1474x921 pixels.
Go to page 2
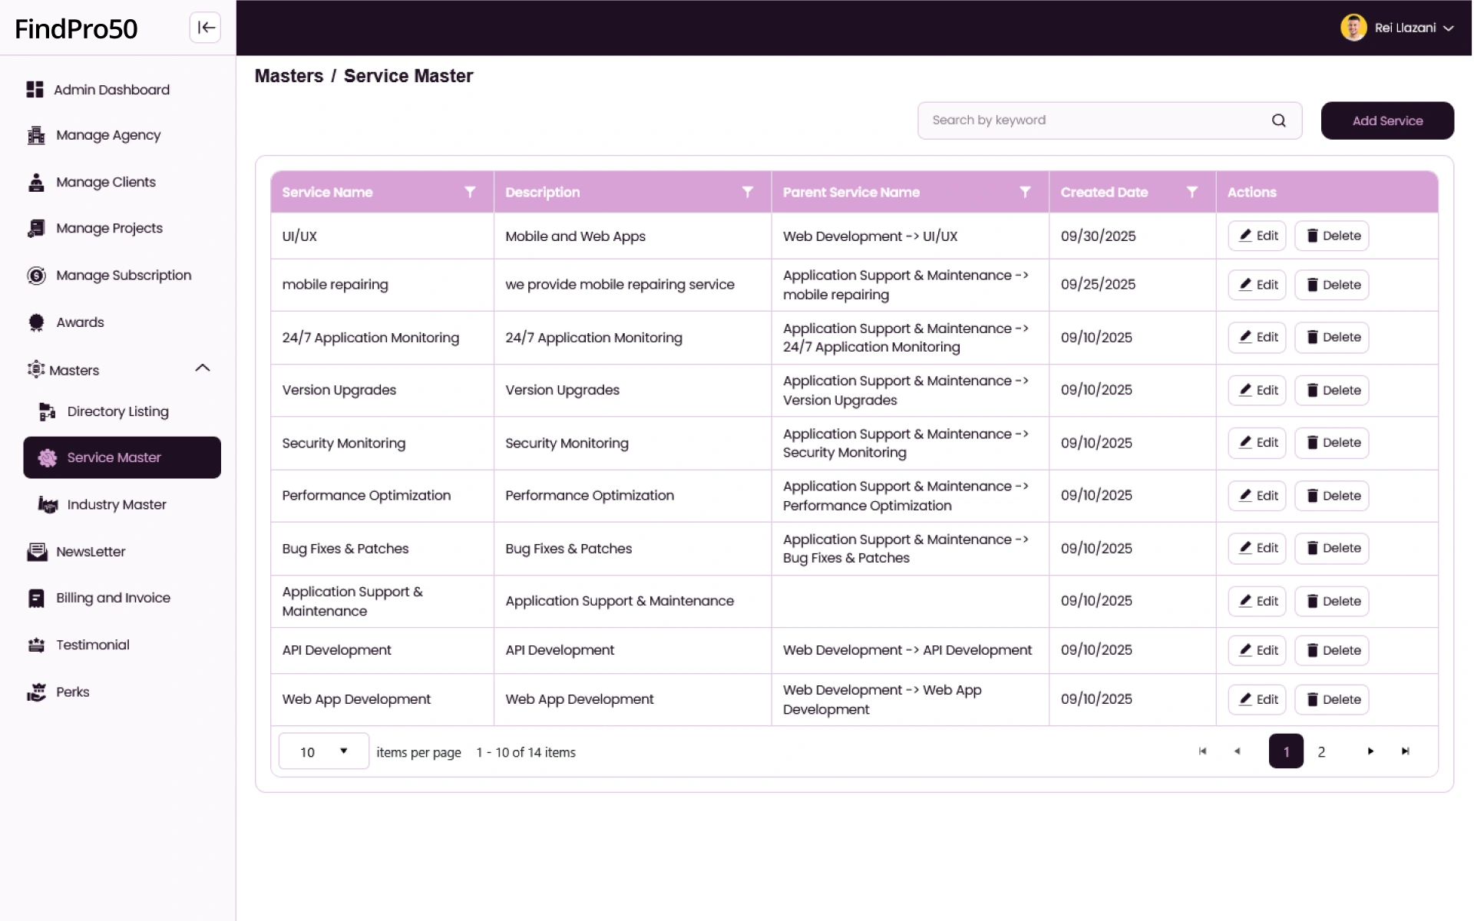point(1321,751)
